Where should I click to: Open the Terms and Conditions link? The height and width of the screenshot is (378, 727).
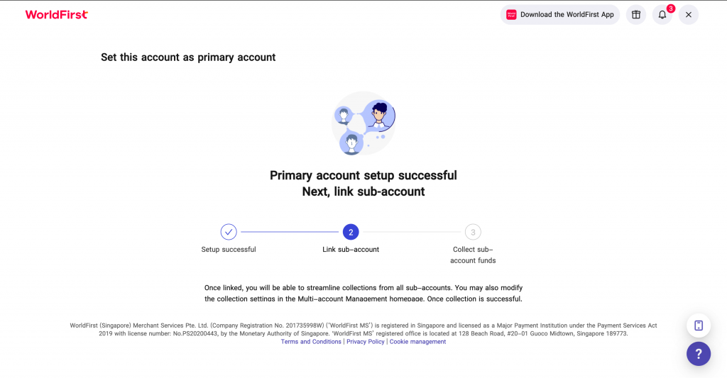[x=311, y=342]
